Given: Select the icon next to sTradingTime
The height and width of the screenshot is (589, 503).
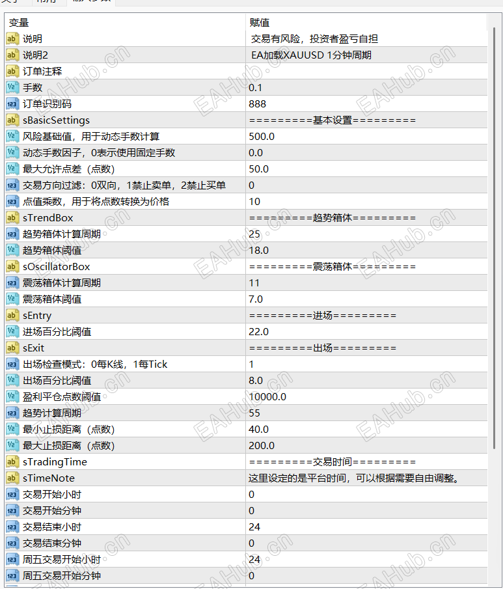Looking at the screenshot, I should coord(12,462).
